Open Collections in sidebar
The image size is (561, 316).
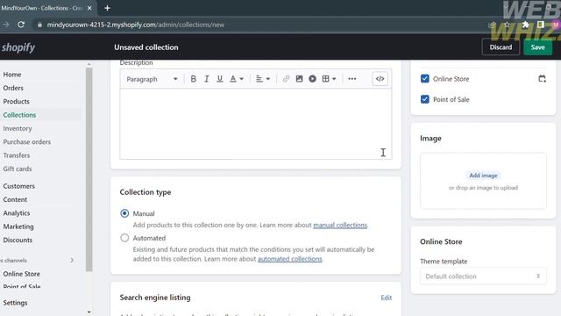tap(19, 115)
